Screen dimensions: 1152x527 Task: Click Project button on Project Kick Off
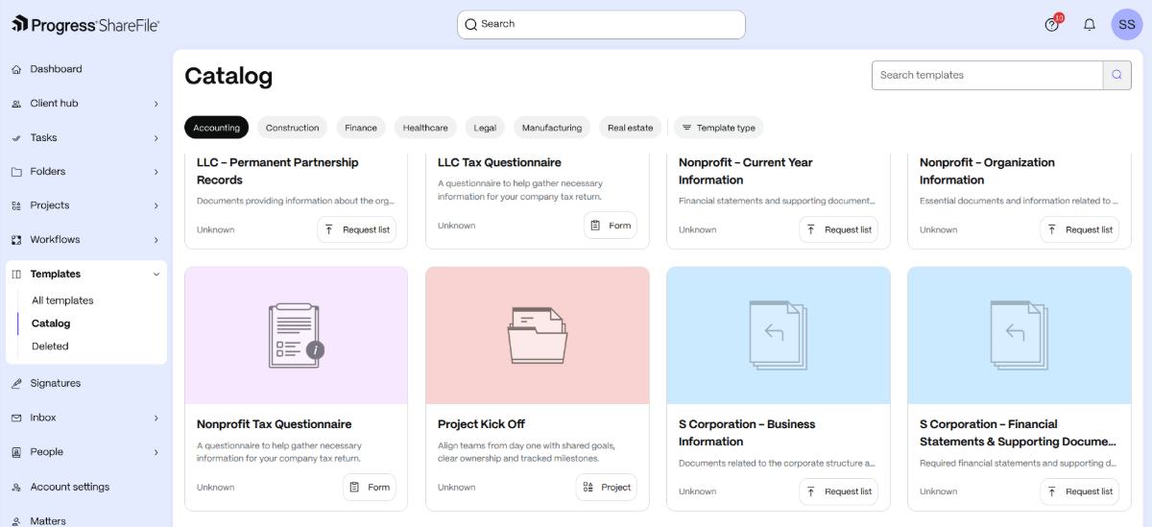pos(606,487)
